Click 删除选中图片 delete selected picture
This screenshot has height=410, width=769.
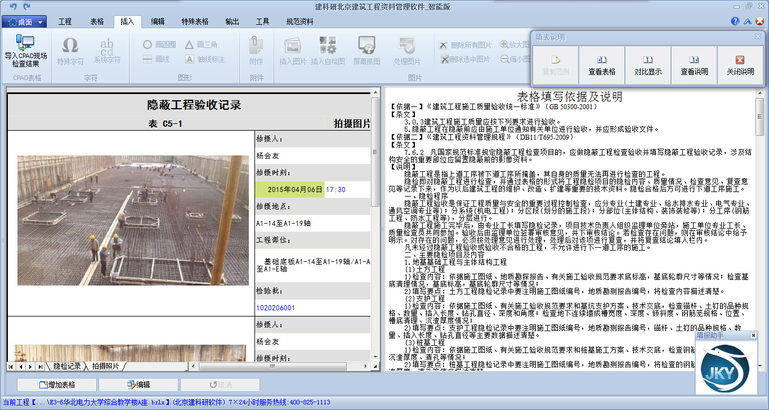coord(466,59)
